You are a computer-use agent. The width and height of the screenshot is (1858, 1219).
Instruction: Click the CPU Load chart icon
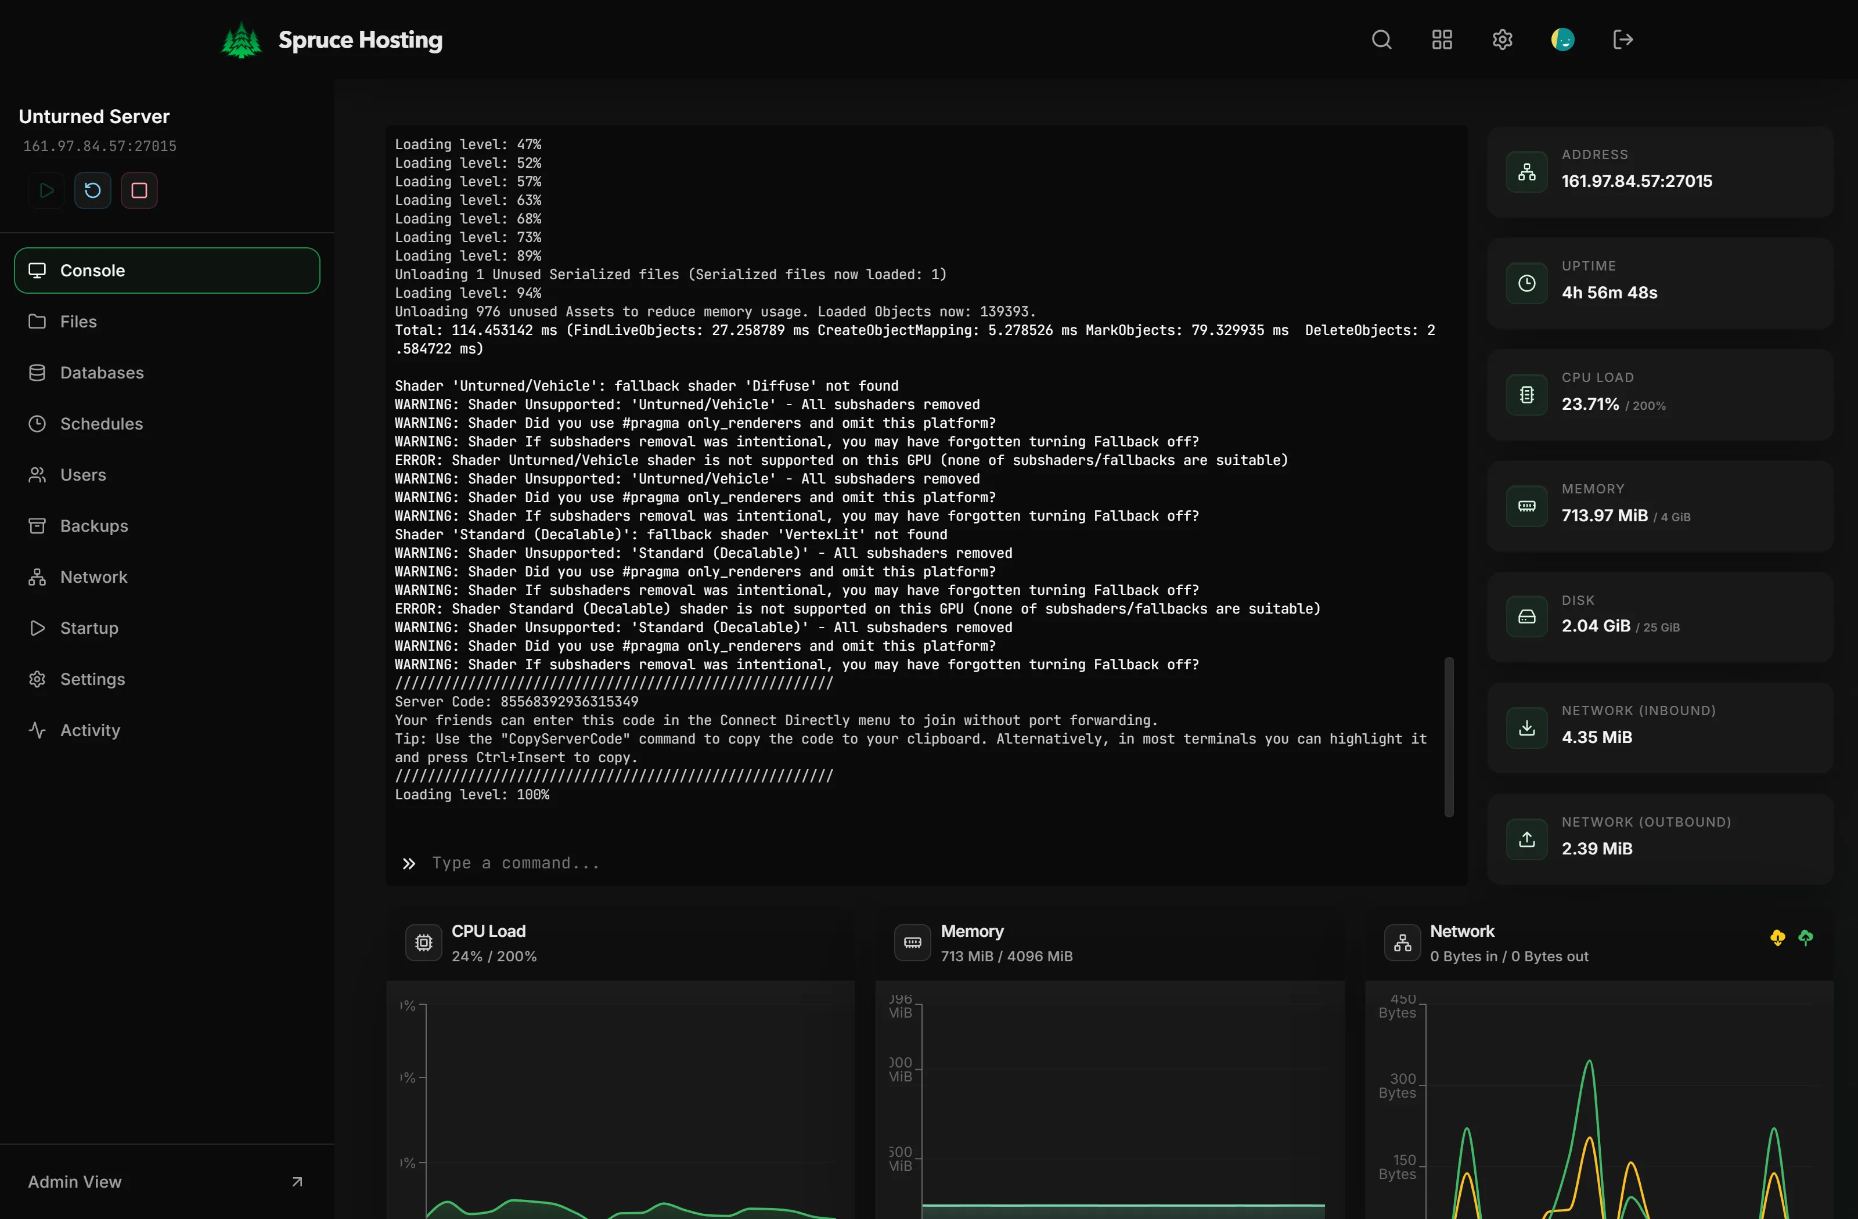(424, 943)
